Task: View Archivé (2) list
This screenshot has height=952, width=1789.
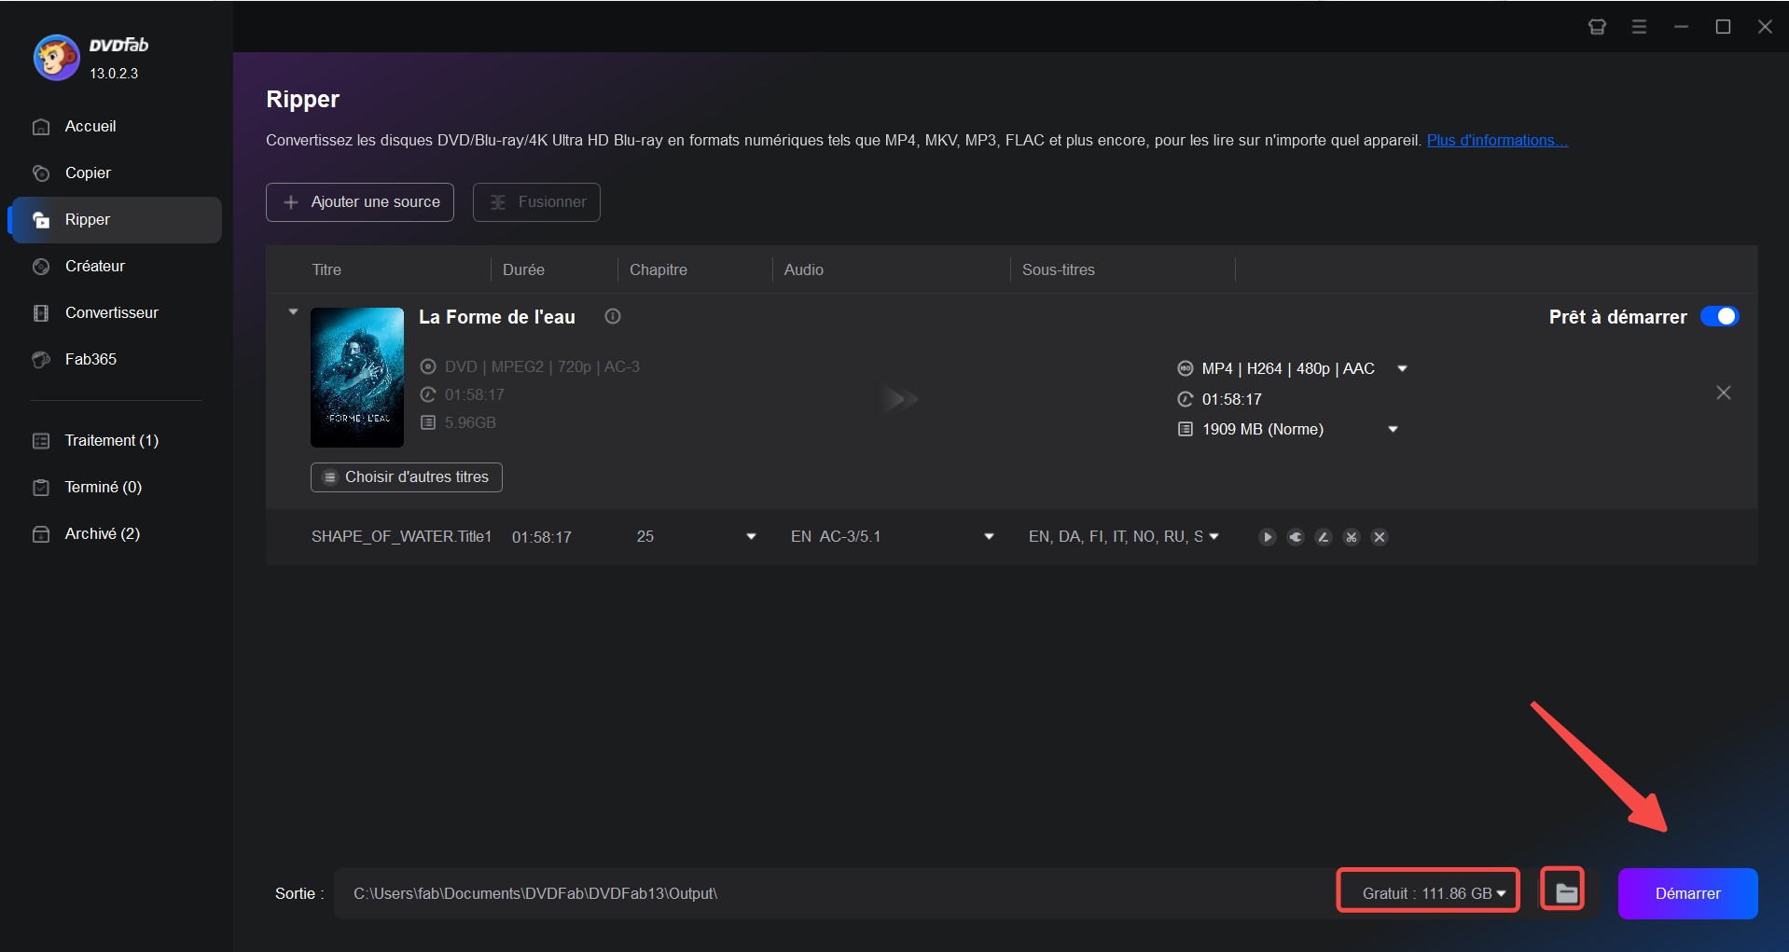Action: tap(115, 533)
